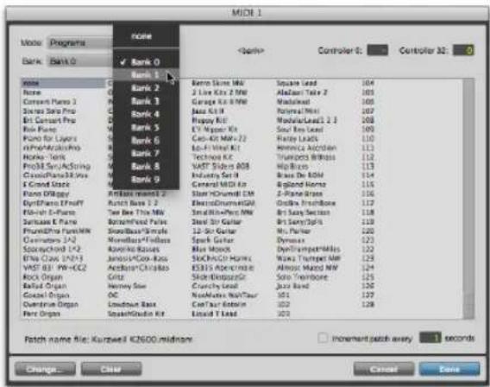Select the Garage Kit II MW patch
The width and height of the screenshot is (490, 387).
[219, 102]
